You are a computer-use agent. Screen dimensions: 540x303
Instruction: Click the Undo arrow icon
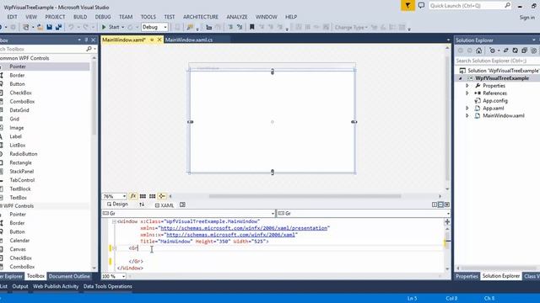coord(71,27)
